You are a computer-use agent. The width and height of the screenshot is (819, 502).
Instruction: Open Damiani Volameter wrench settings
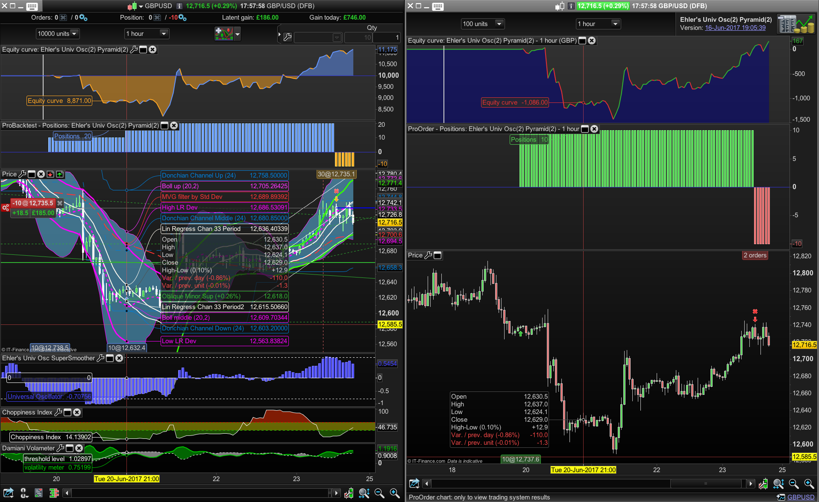click(x=60, y=448)
